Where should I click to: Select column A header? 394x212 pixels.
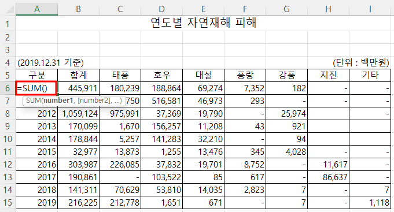pyautogui.click(x=37, y=9)
